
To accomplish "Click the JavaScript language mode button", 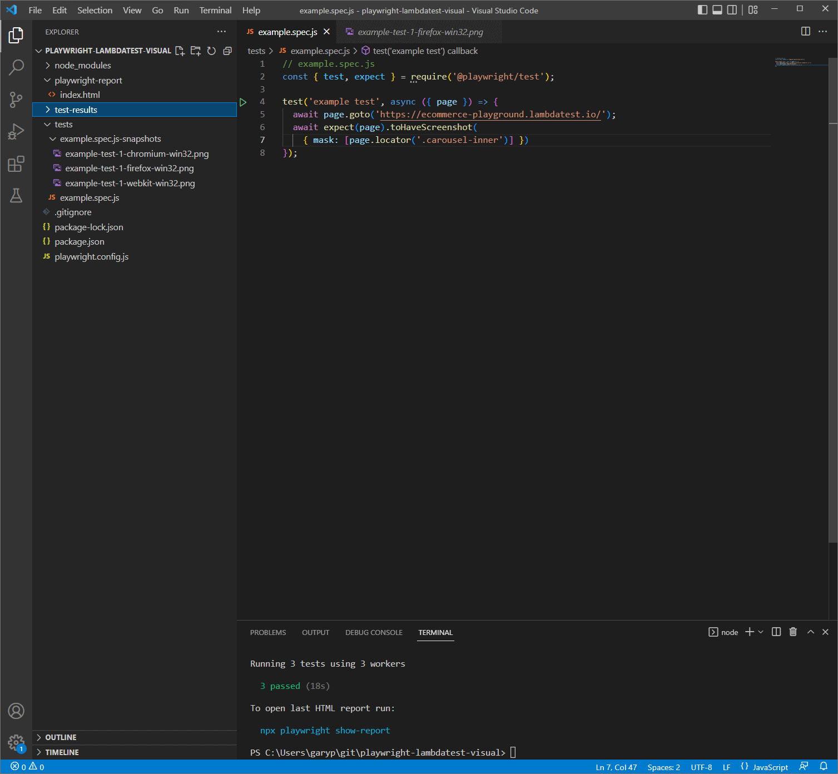I will [770, 767].
